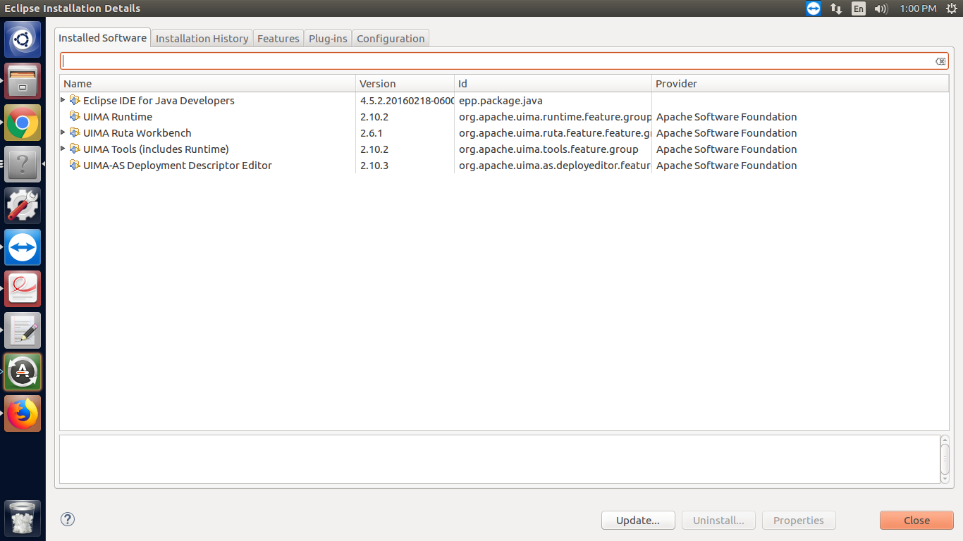Open TeamViewer from the dock
This screenshot has width=963, height=541.
point(23,247)
